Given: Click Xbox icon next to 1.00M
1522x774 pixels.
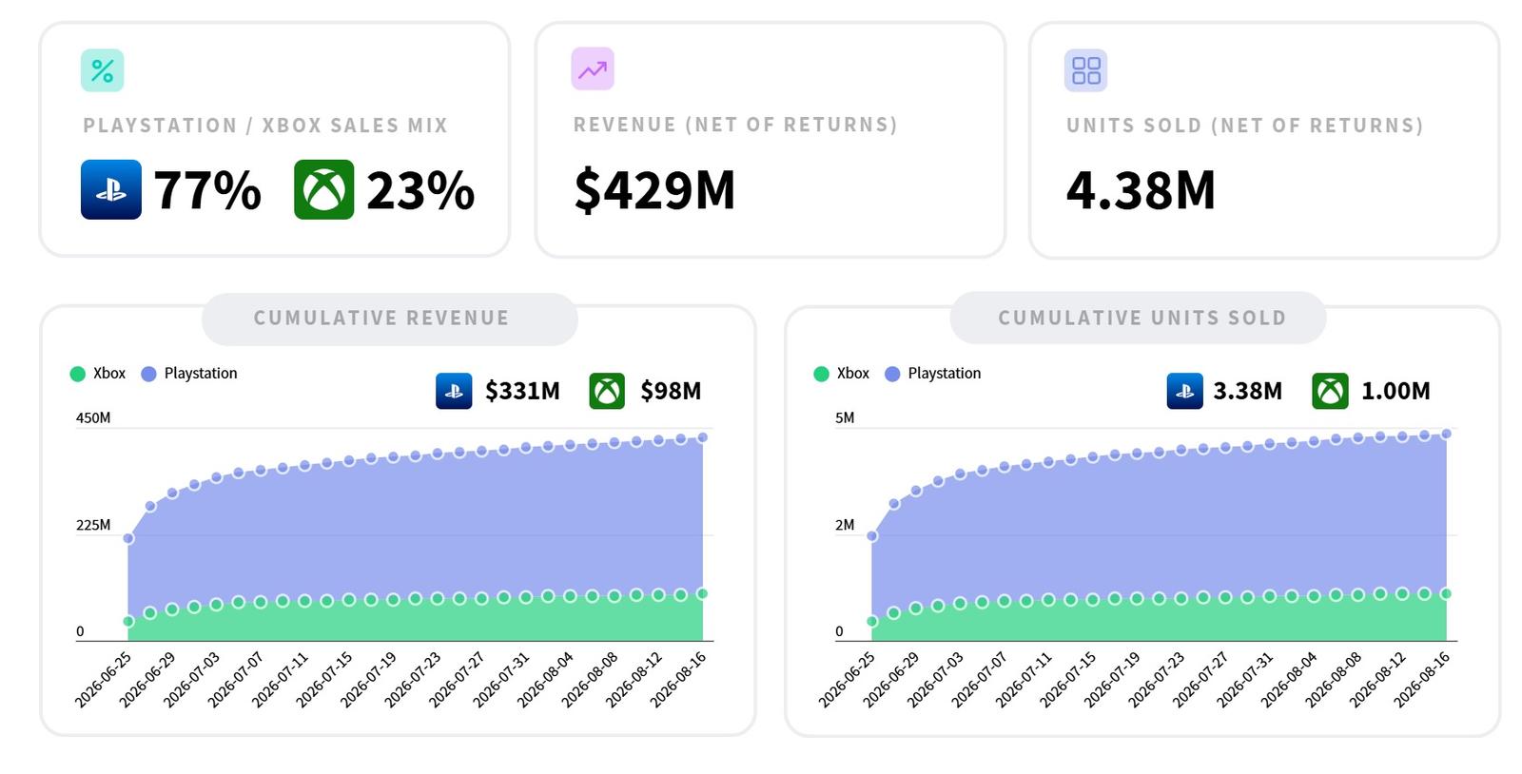Looking at the screenshot, I should point(1330,391).
